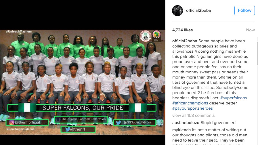Click the Twitter bird icon beside @NGSuper_Falcons
The width and height of the screenshot is (258, 145).
[x=119, y=123]
